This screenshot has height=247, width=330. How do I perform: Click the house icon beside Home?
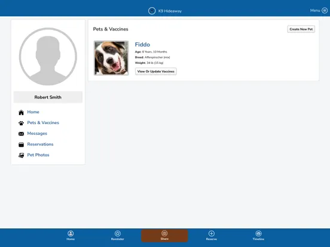click(x=22, y=112)
